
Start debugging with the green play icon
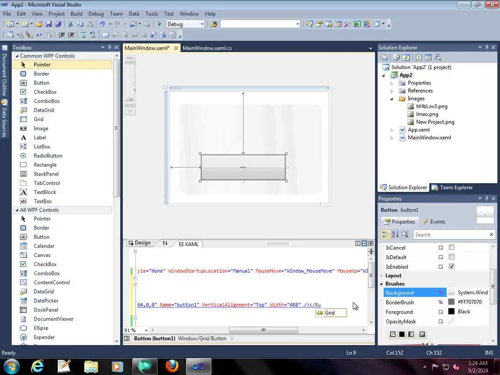[160, 24]
